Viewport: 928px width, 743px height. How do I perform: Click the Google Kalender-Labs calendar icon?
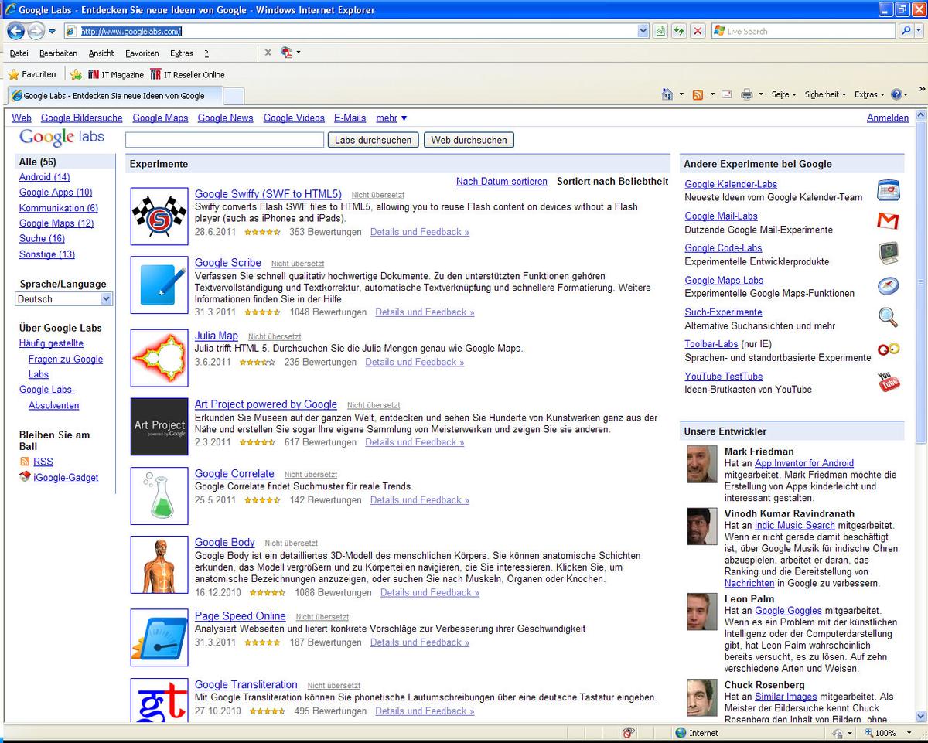pos(889,190)
